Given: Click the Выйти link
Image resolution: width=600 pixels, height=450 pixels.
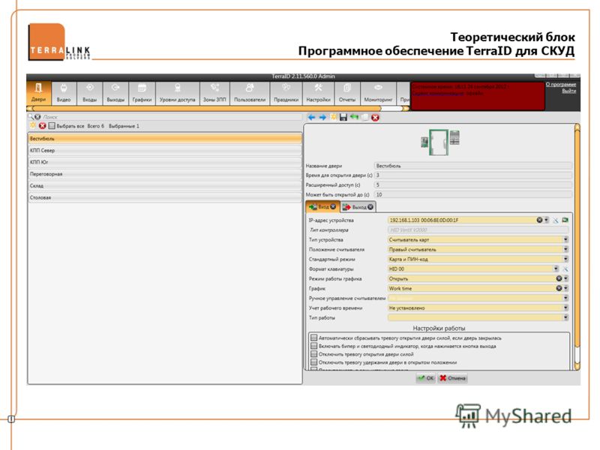Looking at the screenshot, I should coord(568,91).
